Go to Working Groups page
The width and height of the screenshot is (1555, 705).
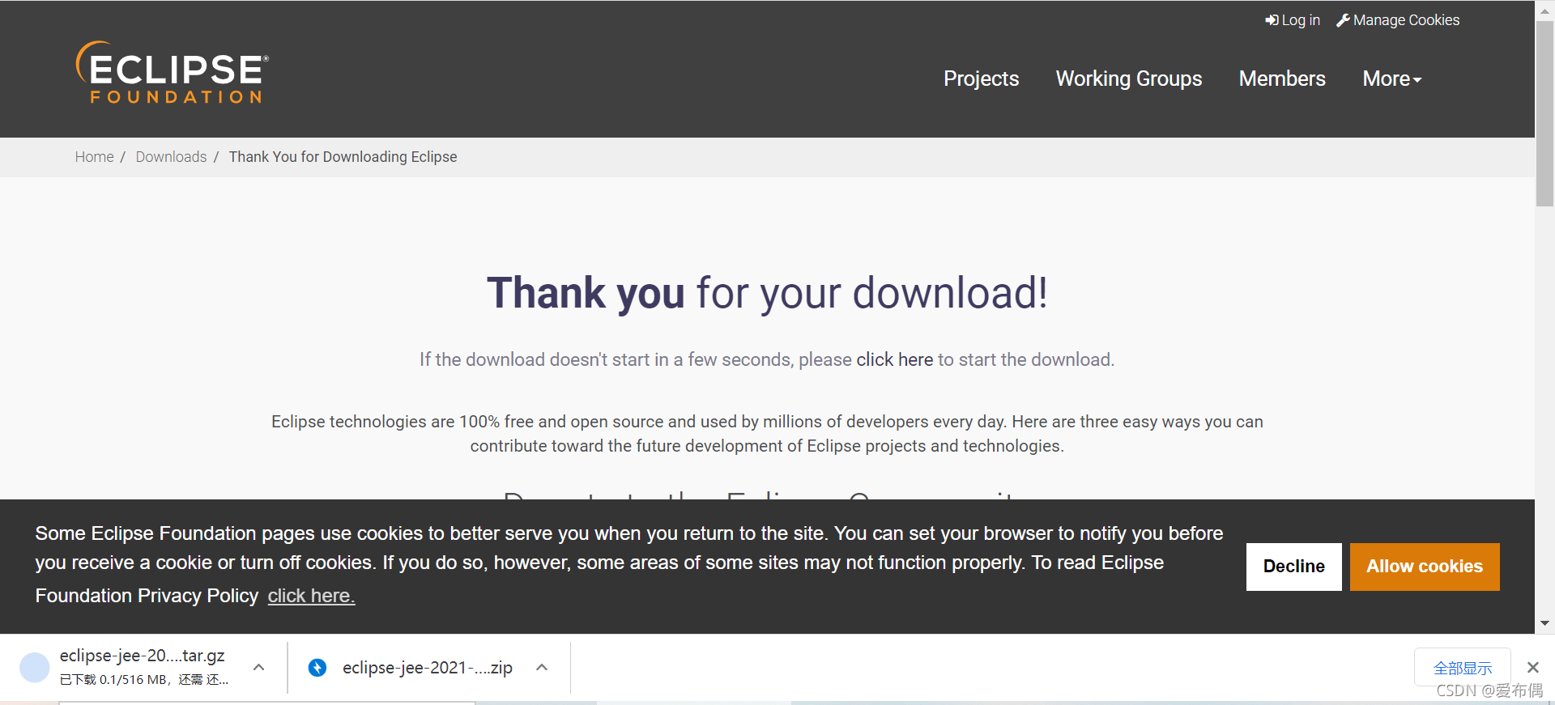pos(1129,79)
